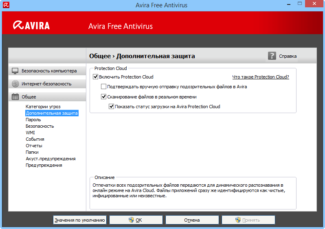Image resolution: width=325 pixels, height=229 pixels.
Task: Open Папки settings
Action: [32, 152]
